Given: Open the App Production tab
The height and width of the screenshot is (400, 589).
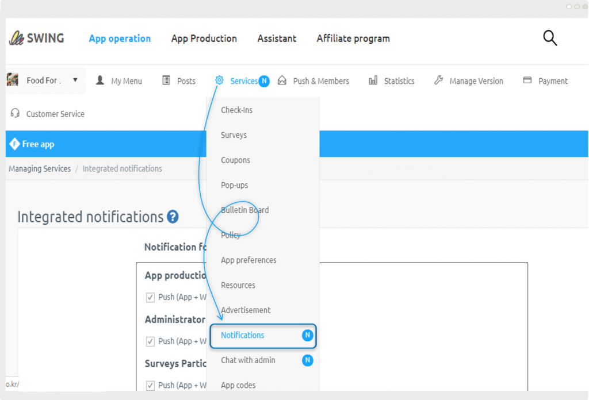Looking at the screenshot, I should coord(204,39).
